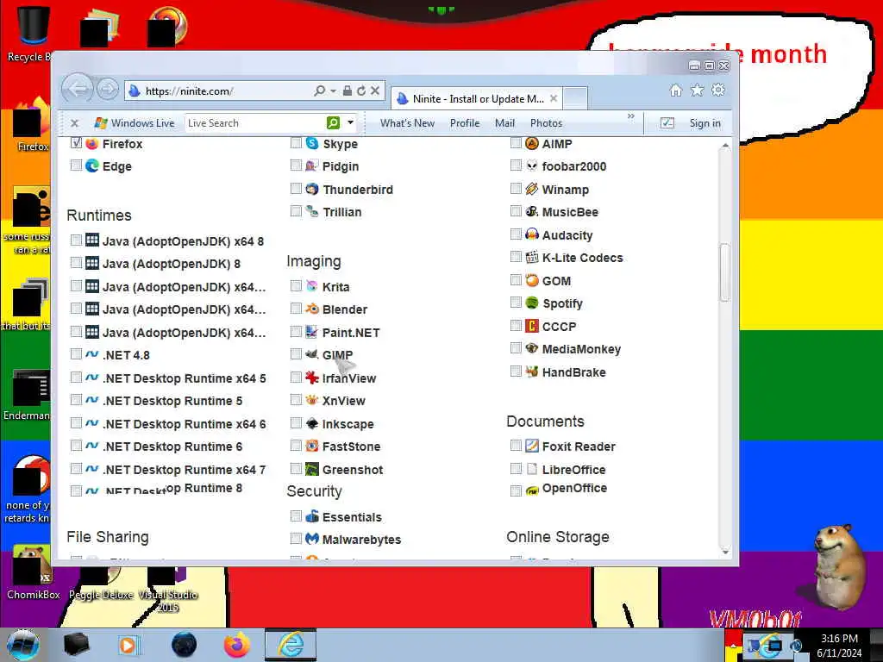Click the Live Search input box
The width and height of the screenshot is (883, 662).
click(255, 122)
